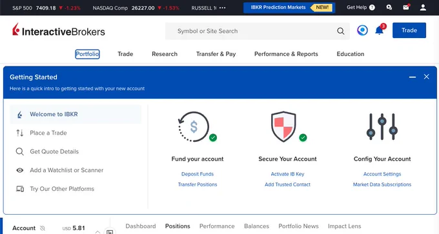Switch to the Impact Lens tab

pyautogui.click(x=344, y=226)
